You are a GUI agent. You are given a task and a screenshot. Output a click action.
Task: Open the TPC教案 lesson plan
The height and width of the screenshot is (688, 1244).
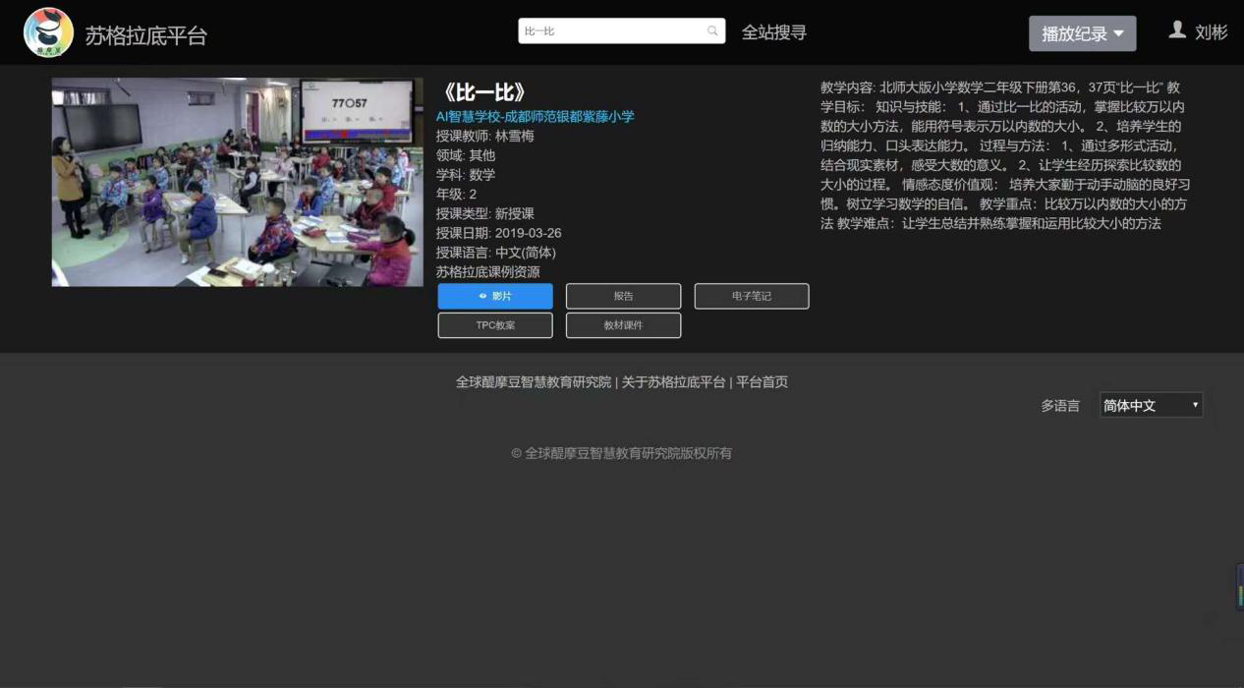(495, 325)
